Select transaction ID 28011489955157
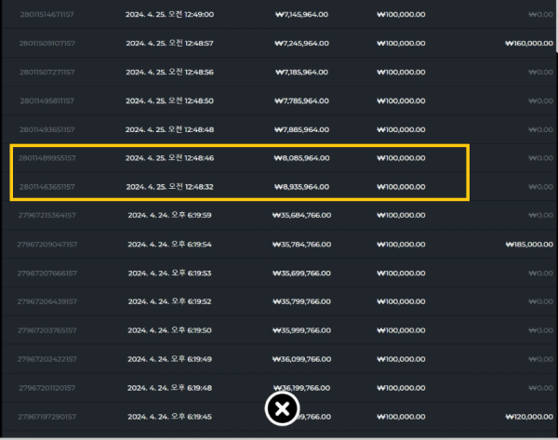This screenshot has height=440, width=558. coord(47,158)
